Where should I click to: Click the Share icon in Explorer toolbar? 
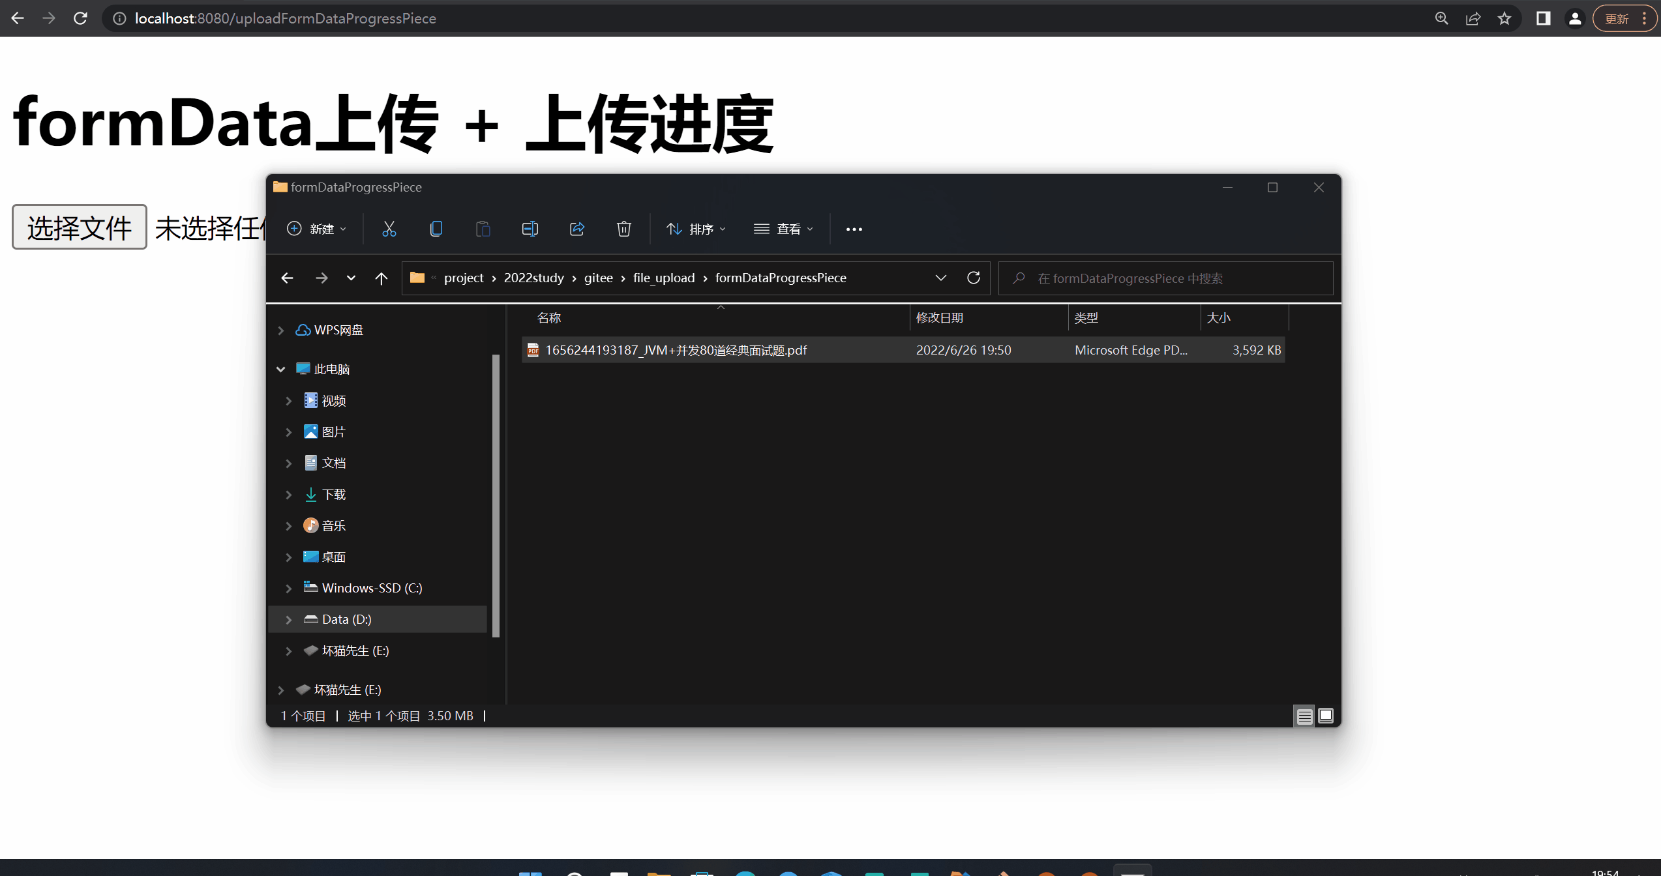[576, 229]
